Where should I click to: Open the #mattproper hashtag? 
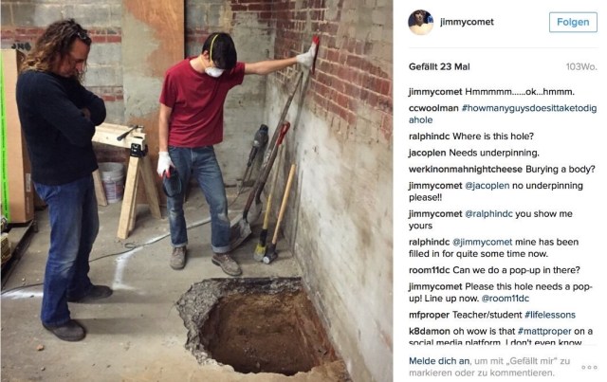click(544, 332)
